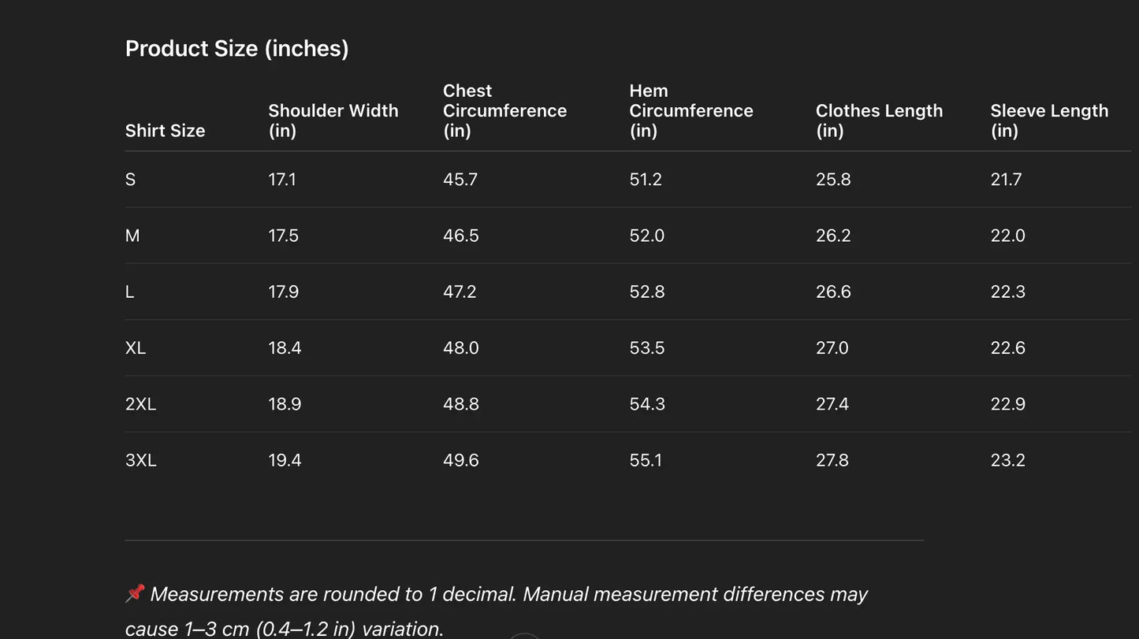Select the 52.0 hem circumference value
Viewport: 1139px width, 639px height.
pos(646,236)
